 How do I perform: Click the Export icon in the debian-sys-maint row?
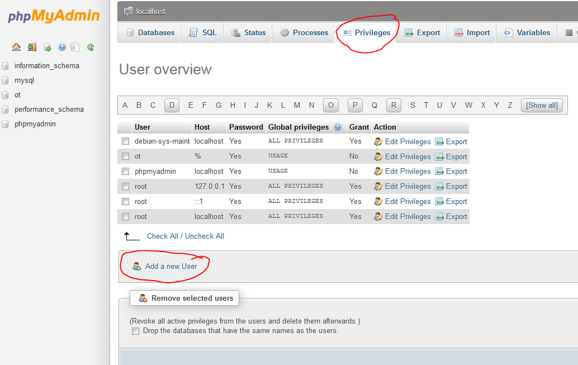pos(439,141)
